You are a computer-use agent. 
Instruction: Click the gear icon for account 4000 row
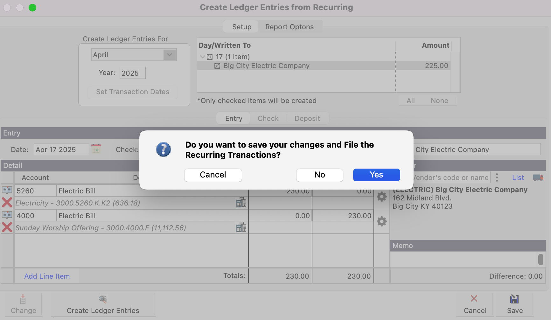click(381, 221)
